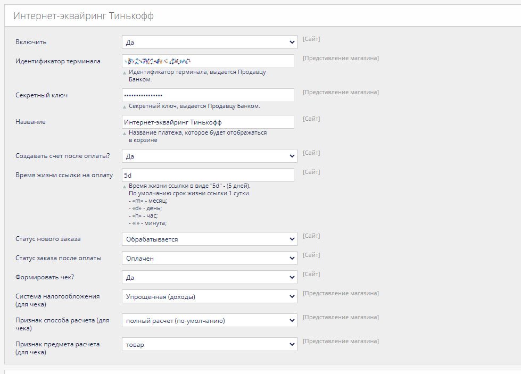Expand the Создавать счет после оплаты dropdown
This screenshot has width=521, height=374.
pyautogui.click(x=209, y=156)
